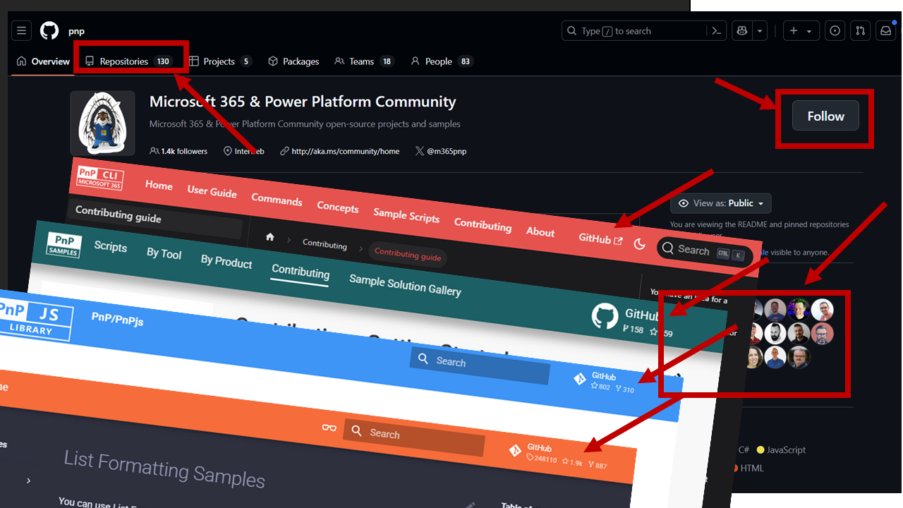Click the glasses icon in orange header

coord(329,428)
